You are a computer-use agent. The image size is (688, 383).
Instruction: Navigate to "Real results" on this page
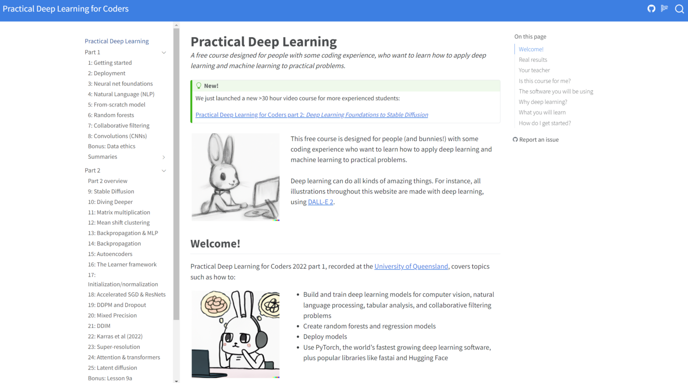(533, 60)
